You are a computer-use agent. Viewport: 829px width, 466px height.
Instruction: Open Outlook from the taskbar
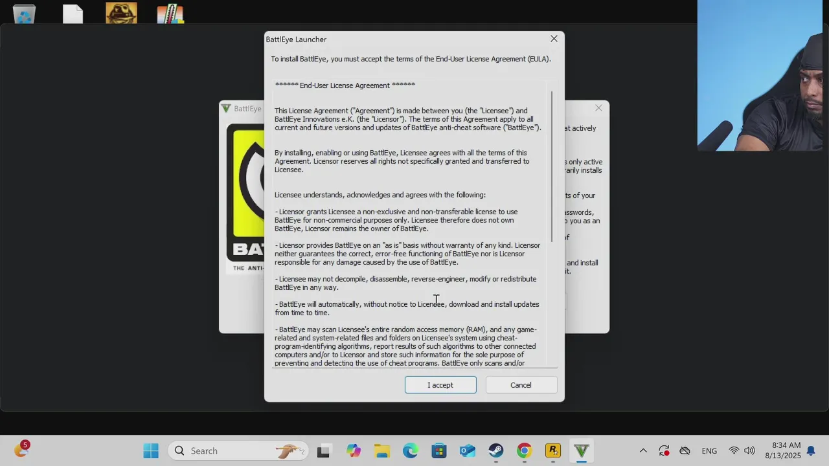[468, 450]
